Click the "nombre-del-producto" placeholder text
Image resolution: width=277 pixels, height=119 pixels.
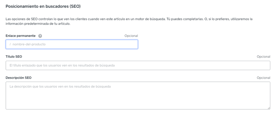coord(29,44)
